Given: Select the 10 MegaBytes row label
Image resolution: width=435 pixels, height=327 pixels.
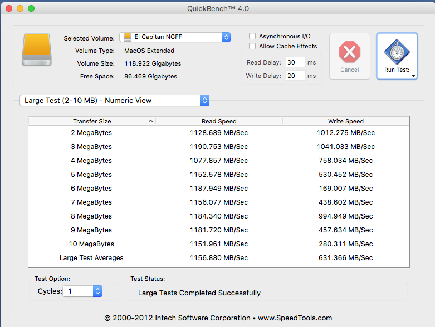Looking at the screenshot, I should pos(91,244).
